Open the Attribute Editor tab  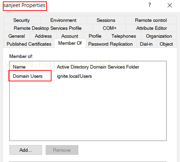pyautogui.click(x=151, y=28)
